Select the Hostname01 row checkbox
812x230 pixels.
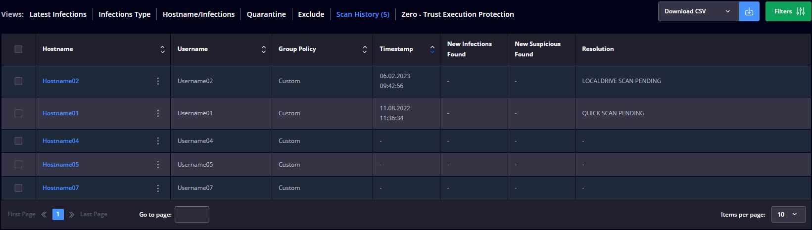point(18,113)
